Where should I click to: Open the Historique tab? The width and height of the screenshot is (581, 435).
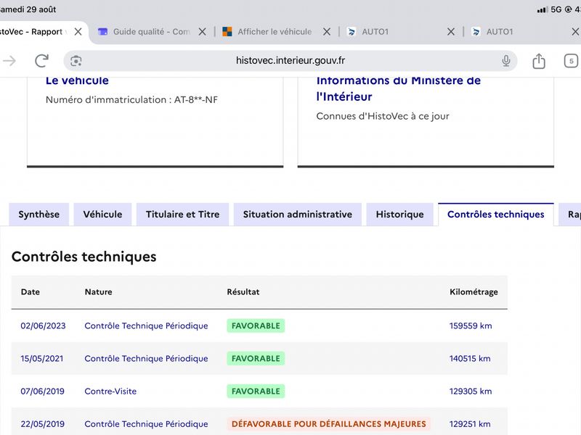coord(400,215)
